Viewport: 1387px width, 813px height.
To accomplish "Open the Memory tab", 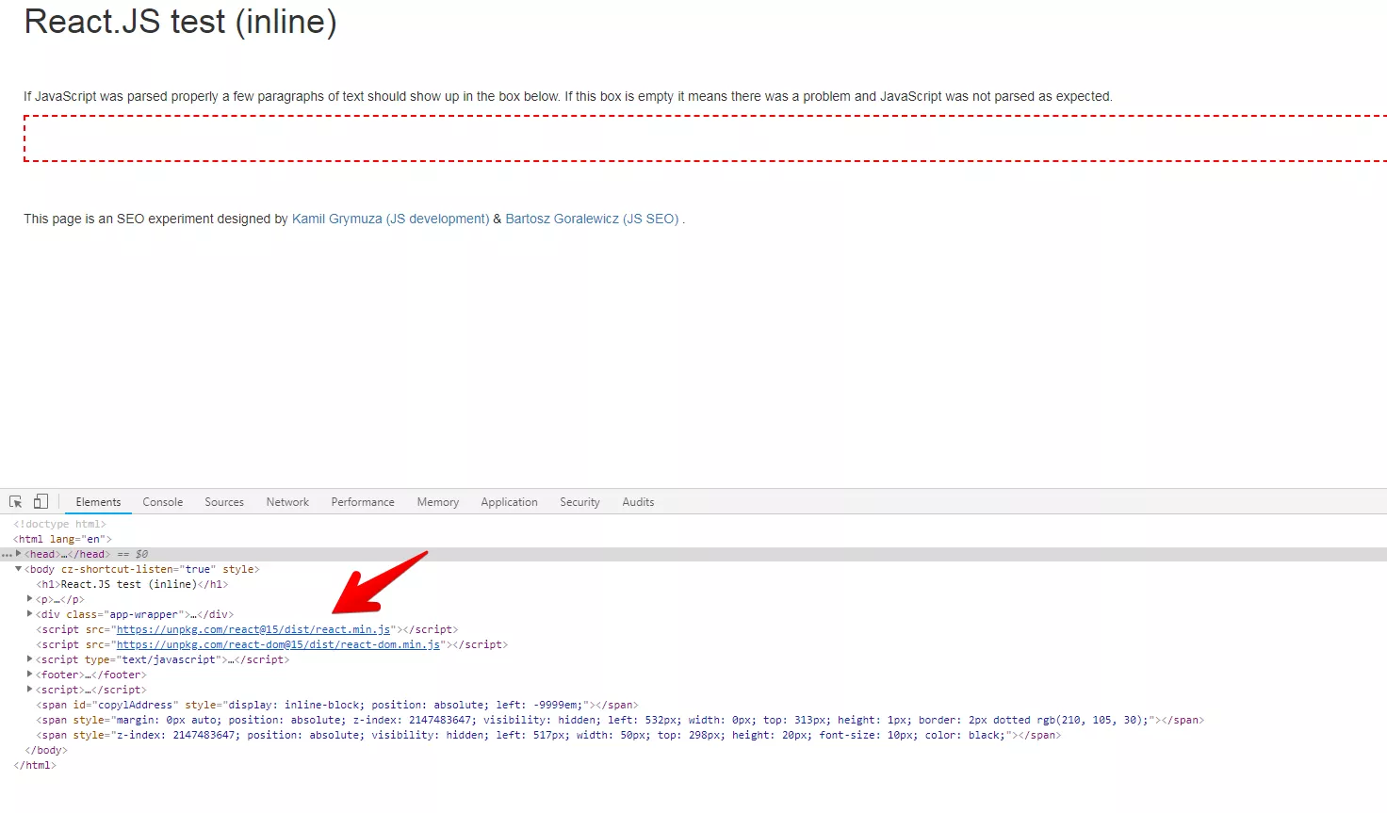I will tap(438, 502).
